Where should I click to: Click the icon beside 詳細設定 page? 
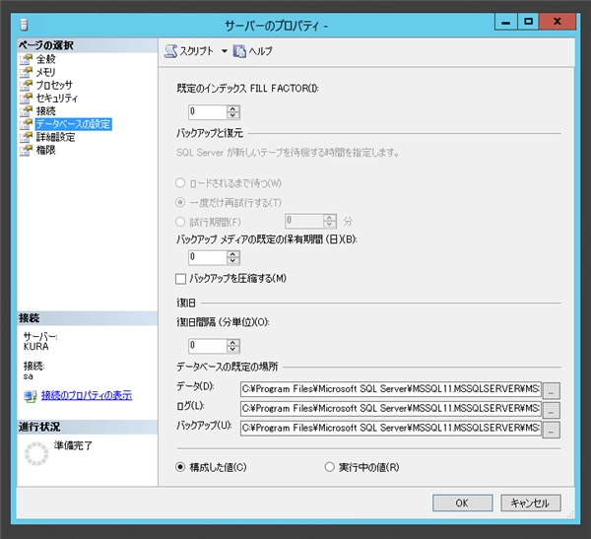click(26, 137)
